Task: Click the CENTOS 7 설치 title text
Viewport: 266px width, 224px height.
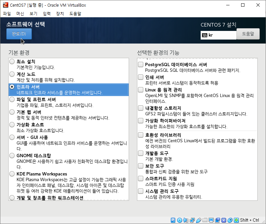Action: pyautogui.click(x=219, y=25)
